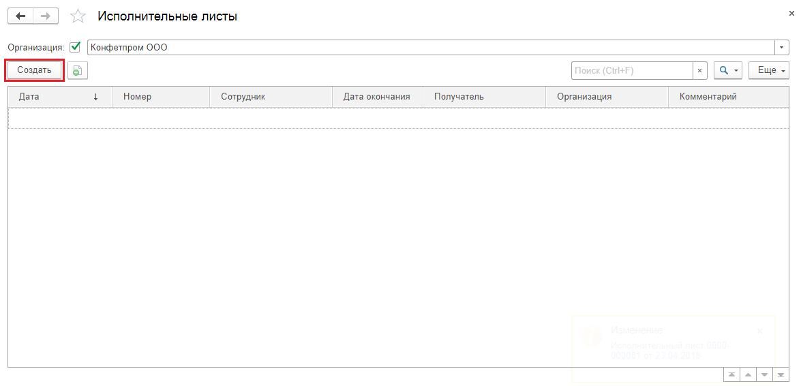Click the Конфетпром ООО organization field
This screenshot has width=801, height=386.
[431, 48]
